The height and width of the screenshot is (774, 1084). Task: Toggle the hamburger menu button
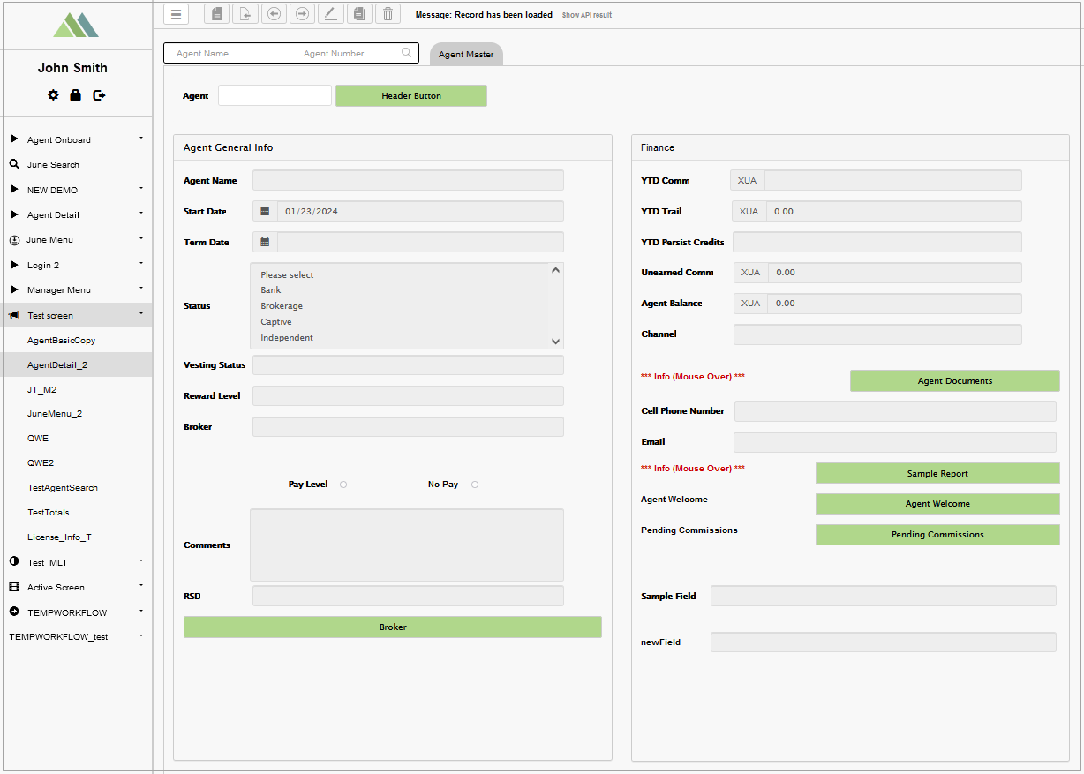coord(176,14)
